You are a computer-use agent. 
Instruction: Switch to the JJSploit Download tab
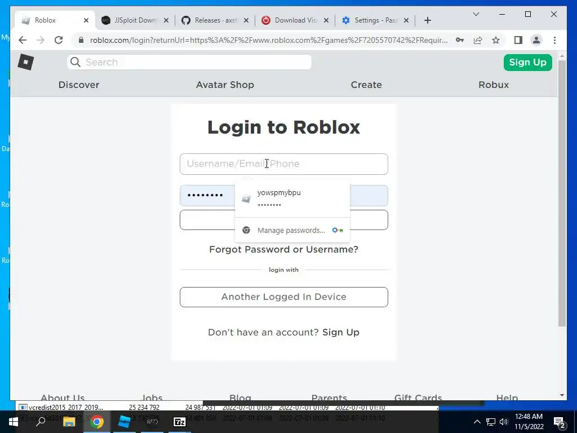click(x=135, y=20)
